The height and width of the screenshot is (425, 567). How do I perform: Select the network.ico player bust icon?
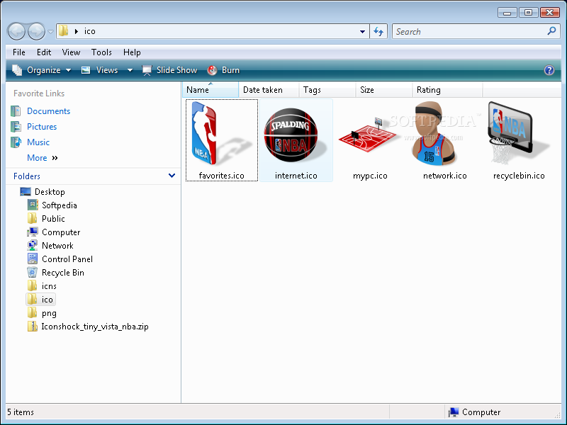coord(434,134)
